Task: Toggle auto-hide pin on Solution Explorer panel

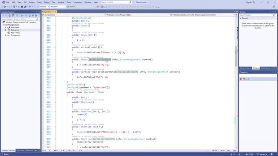Action: tap(36, 12)
